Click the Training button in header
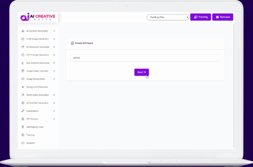The width and height of the screenshot is (253, 167). click(x=200, y=17)
